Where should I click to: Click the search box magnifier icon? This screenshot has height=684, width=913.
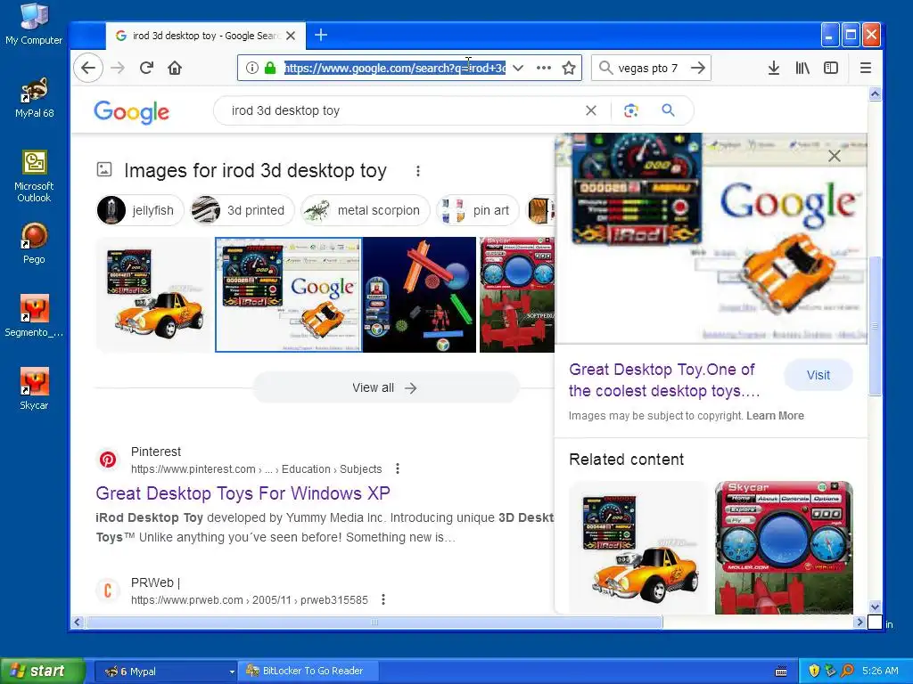[605, 68]
